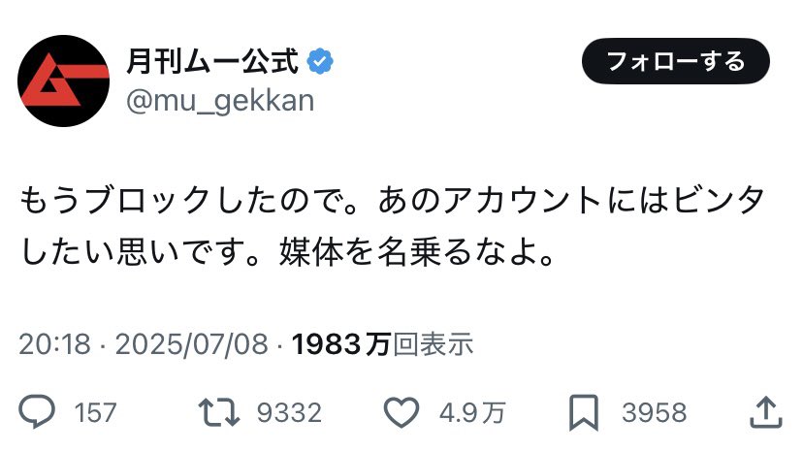803x452 pixels.
Task: Open the share upload icon
Action: [765, 411]
